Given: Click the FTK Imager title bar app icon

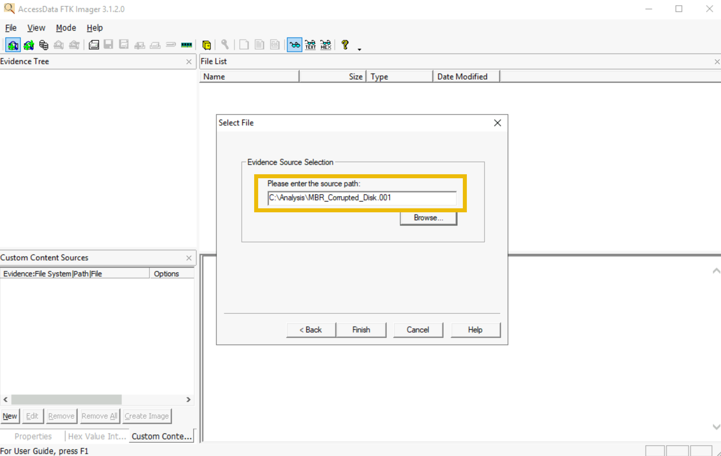Looking at the screenshot, I should [9, 8].
